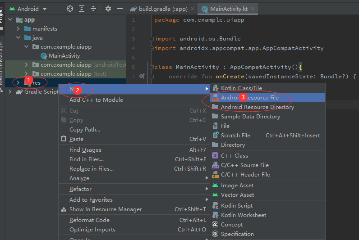The image size is (359, 240).
Task: Choose Kotlin Class/File in New submenu
Action: point(241,88)
